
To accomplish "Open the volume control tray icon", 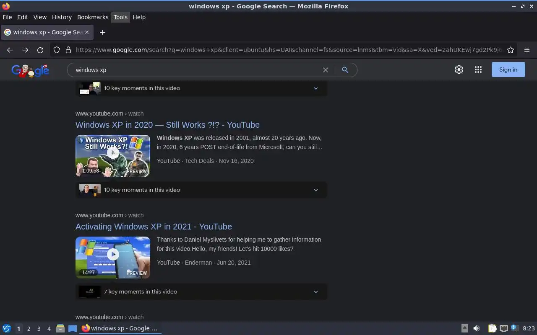I will tap(477, 328).
